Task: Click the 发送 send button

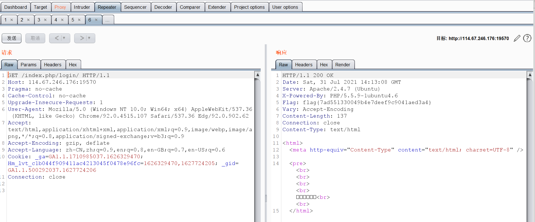Action: 12,38
